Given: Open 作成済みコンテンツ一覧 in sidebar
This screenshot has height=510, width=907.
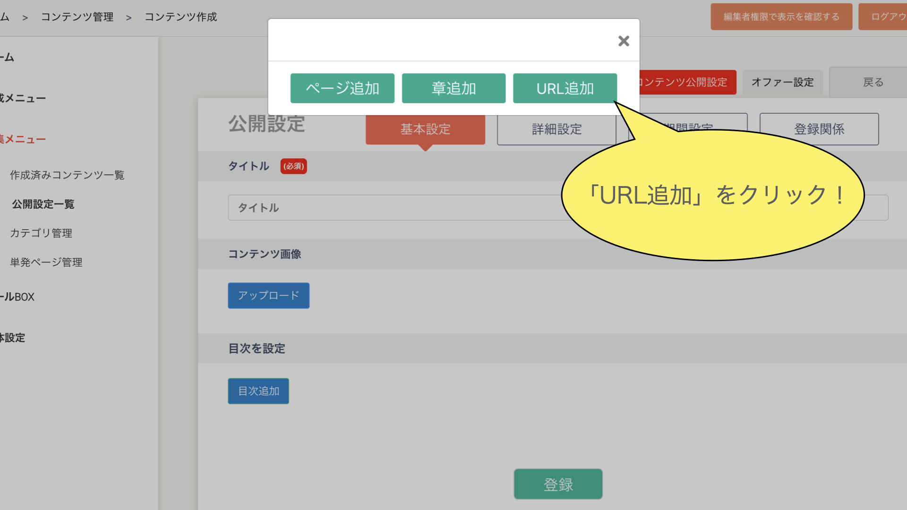Looking at the screenshot, I should click(x=67, y=175).
